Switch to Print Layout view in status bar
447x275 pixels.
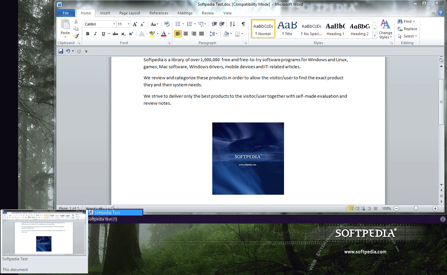pos(351,208)
